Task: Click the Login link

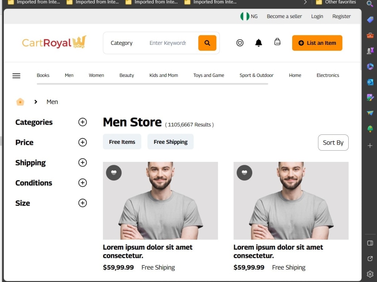Action: [317, 16]
